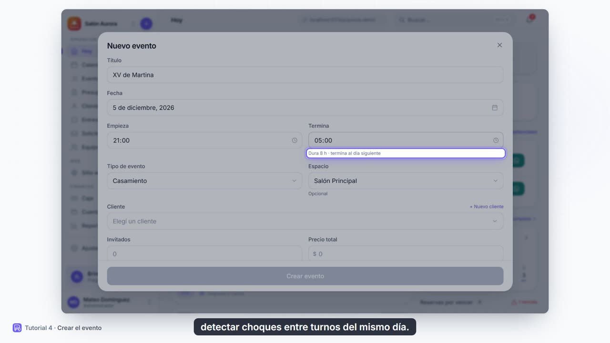Edit the Empieza time 21:00

click(x=204, y=141)
